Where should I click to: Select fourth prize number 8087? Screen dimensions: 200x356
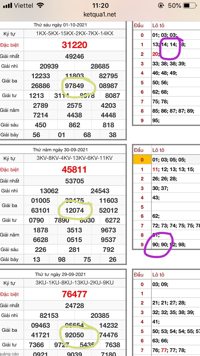click(x=113, y=96)
